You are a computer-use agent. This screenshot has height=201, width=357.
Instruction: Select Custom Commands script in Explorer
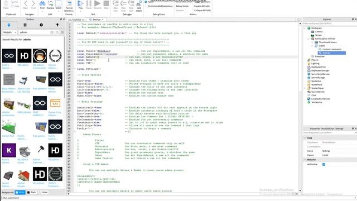tap(332, 49)
